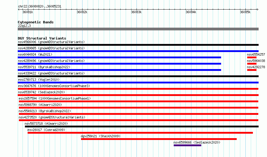
Task: Open nsv4273520 (gnomADStructuralVariants) label
Action: [x=52, y=117]
